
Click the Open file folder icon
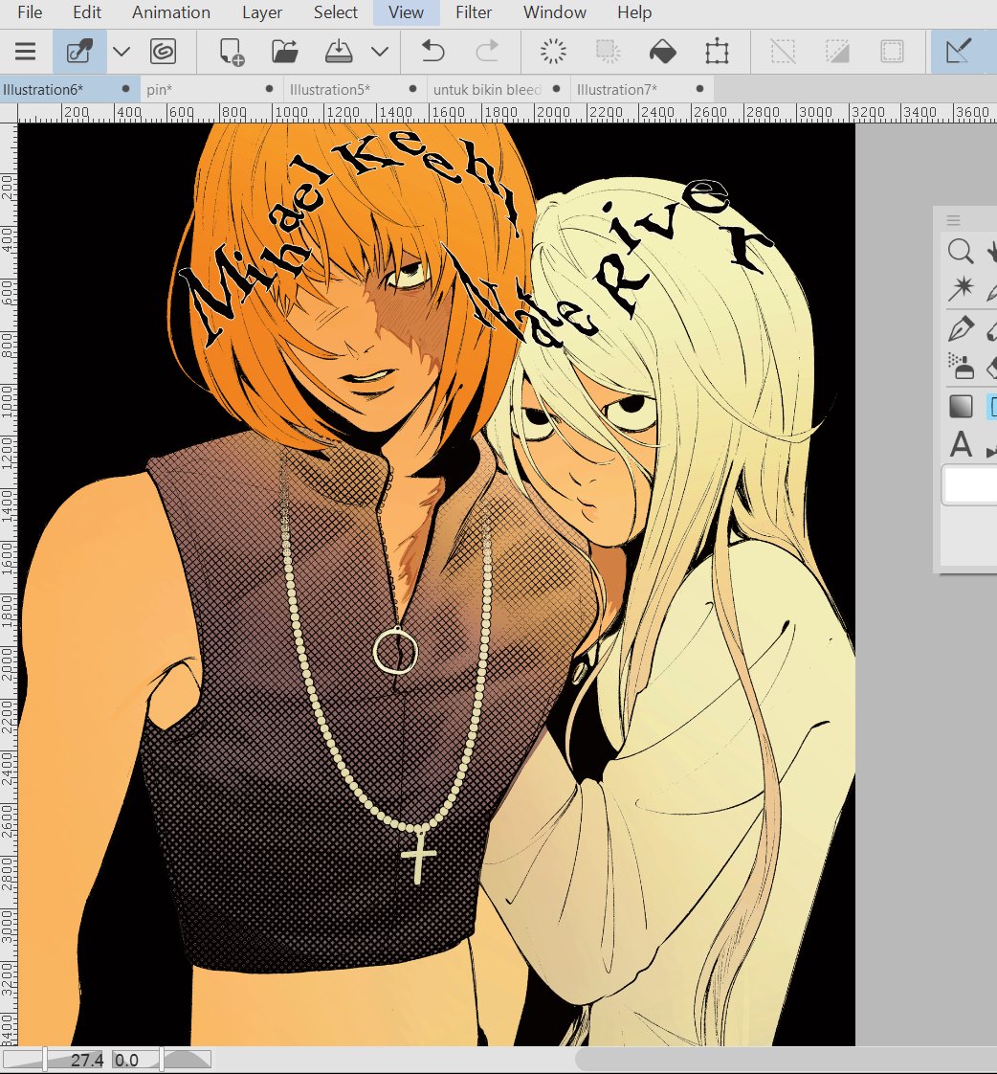(x=285, y=52)
